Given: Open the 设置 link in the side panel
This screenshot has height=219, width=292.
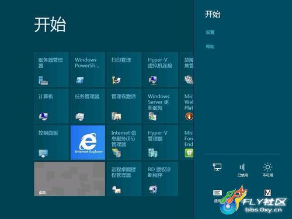Looking at the screenshot, I should click(210, 32).
